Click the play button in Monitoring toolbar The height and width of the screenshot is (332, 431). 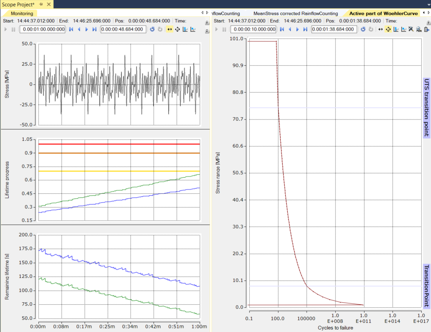pyautogui.click(x=5, y=29)
